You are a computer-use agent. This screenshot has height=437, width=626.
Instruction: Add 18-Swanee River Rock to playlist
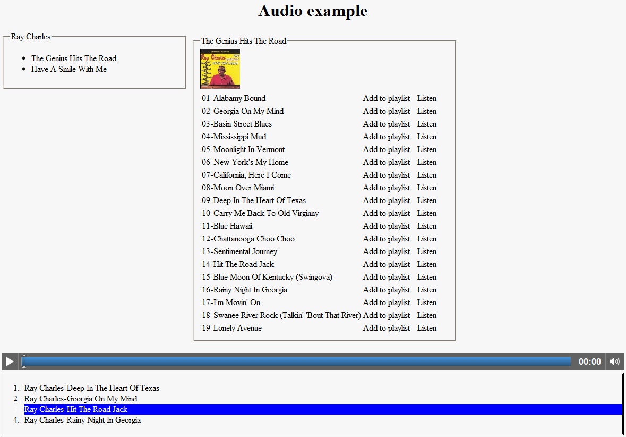pos(387,316)
